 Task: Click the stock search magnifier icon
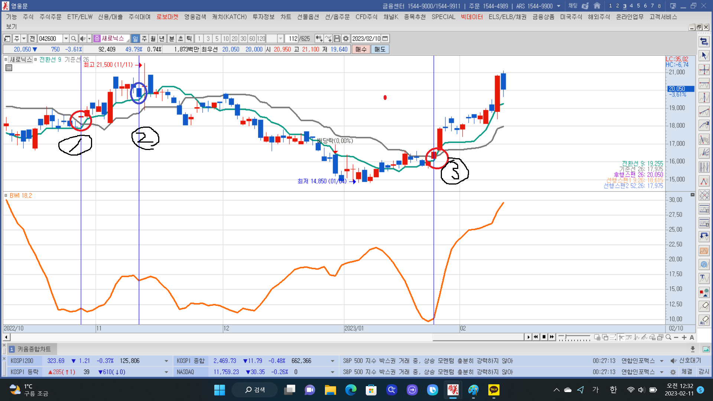point(74,39)
